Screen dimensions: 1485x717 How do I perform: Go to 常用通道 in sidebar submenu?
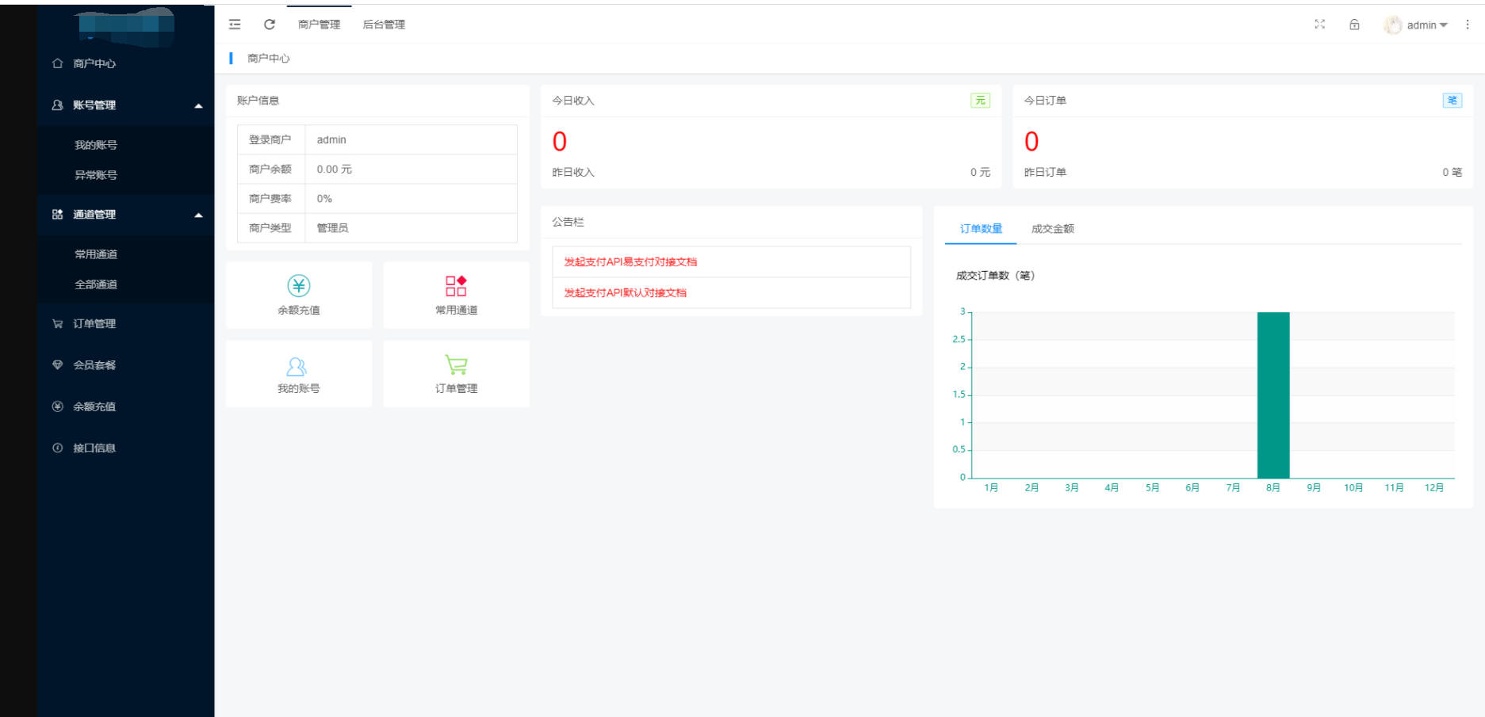click(96, 254)
